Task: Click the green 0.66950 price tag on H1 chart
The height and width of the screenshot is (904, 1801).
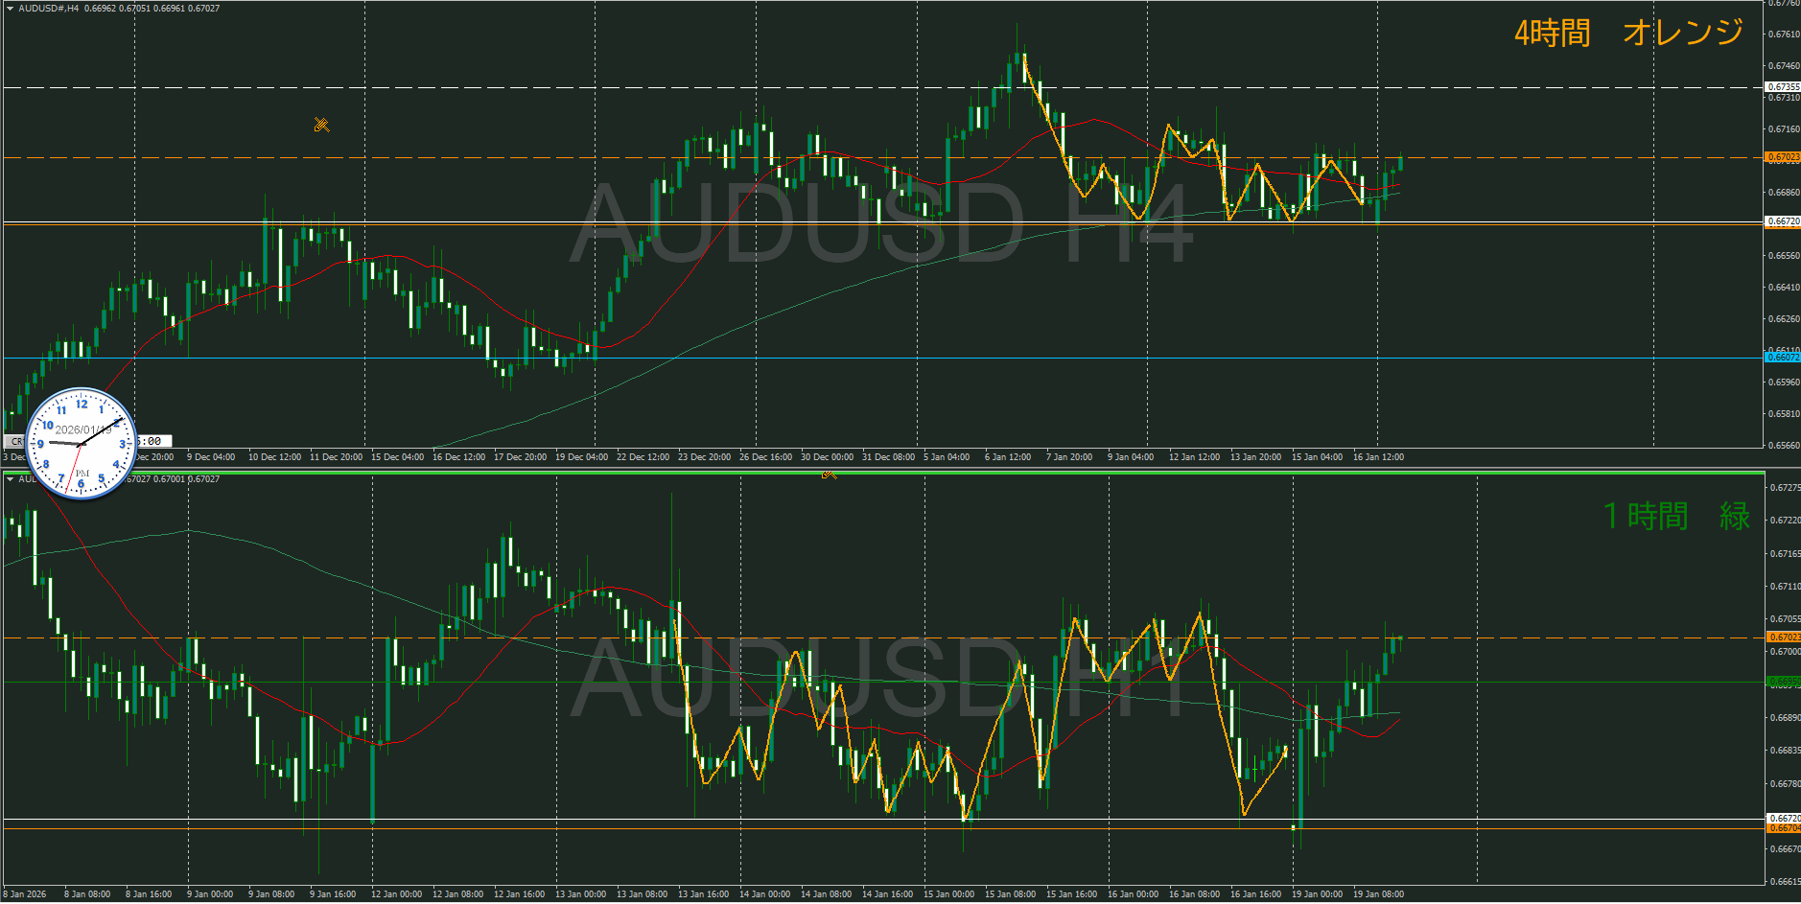Action: click(1783, 683)
